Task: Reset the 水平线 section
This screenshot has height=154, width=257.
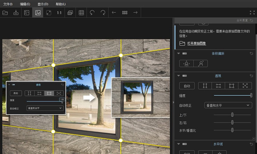Action: coord(251,144)
